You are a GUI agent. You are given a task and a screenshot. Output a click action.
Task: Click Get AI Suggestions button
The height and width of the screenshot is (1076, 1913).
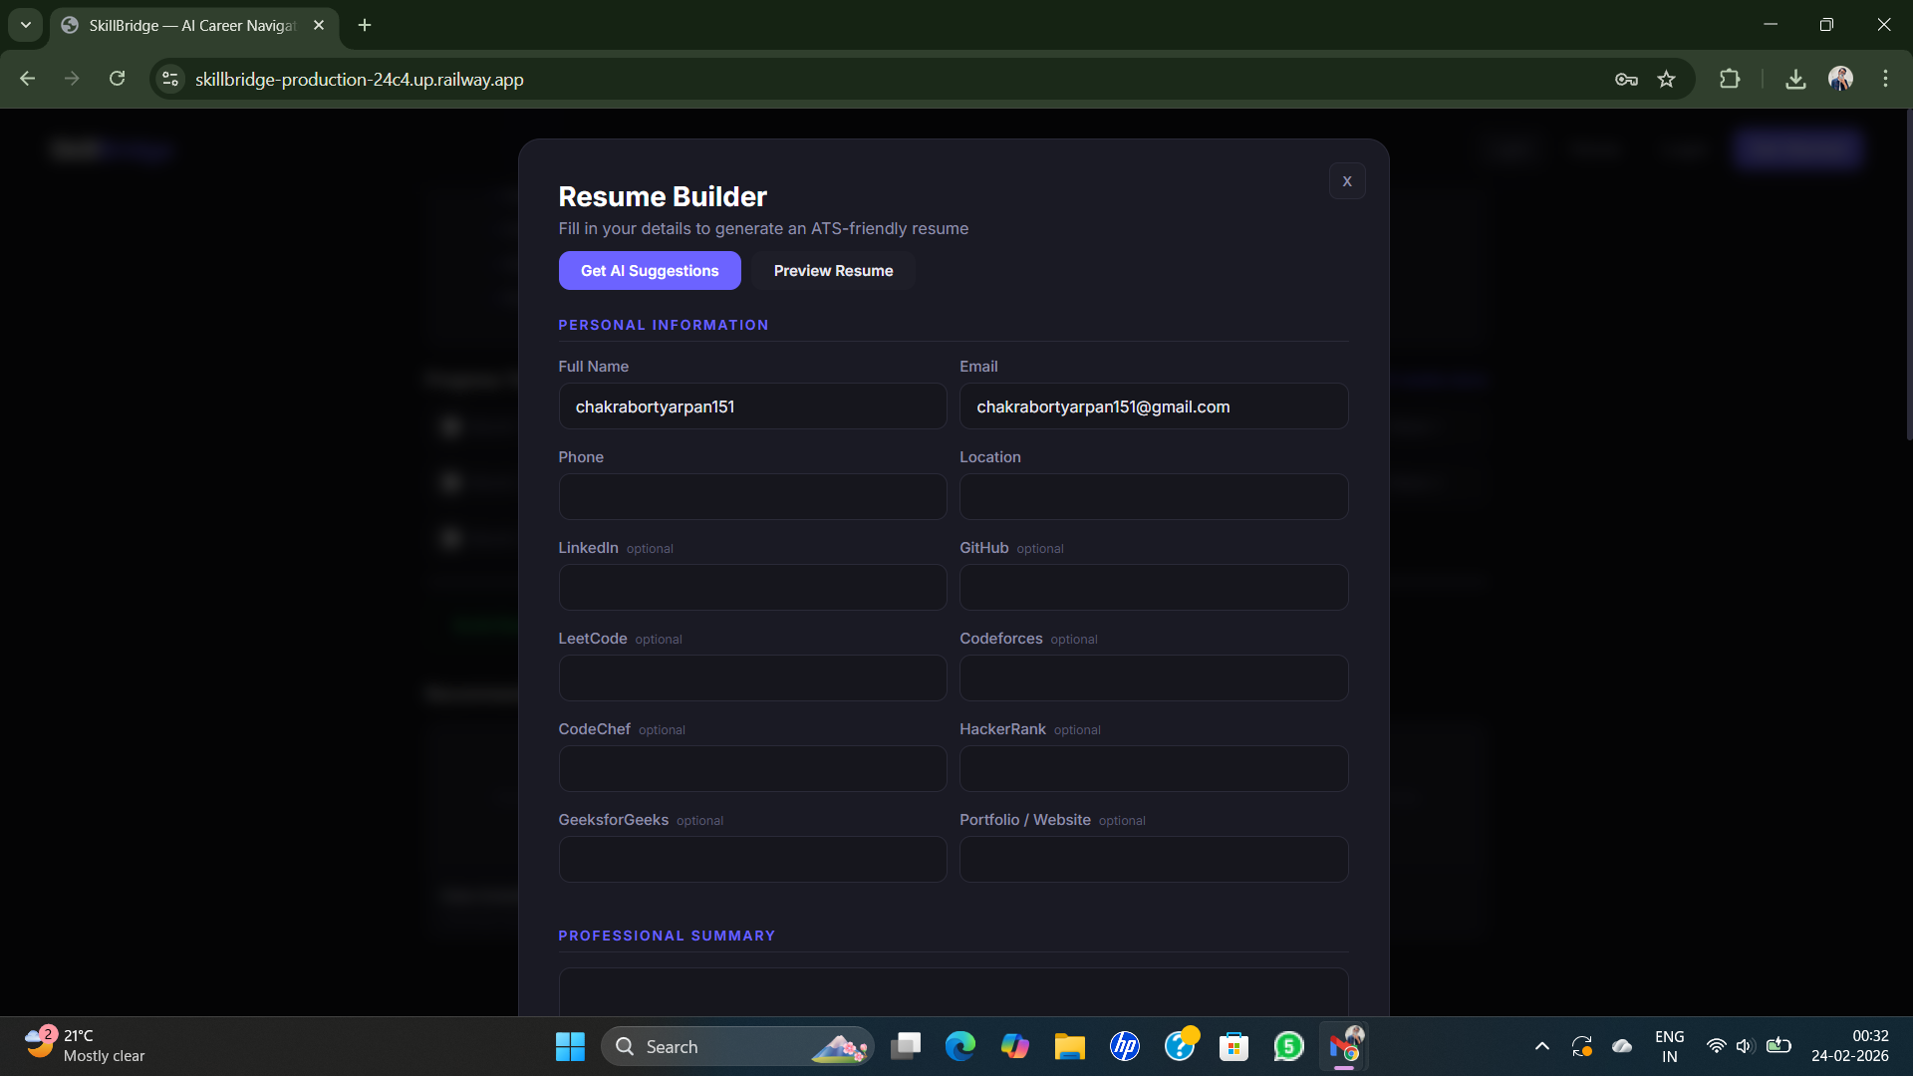[649, 271]
